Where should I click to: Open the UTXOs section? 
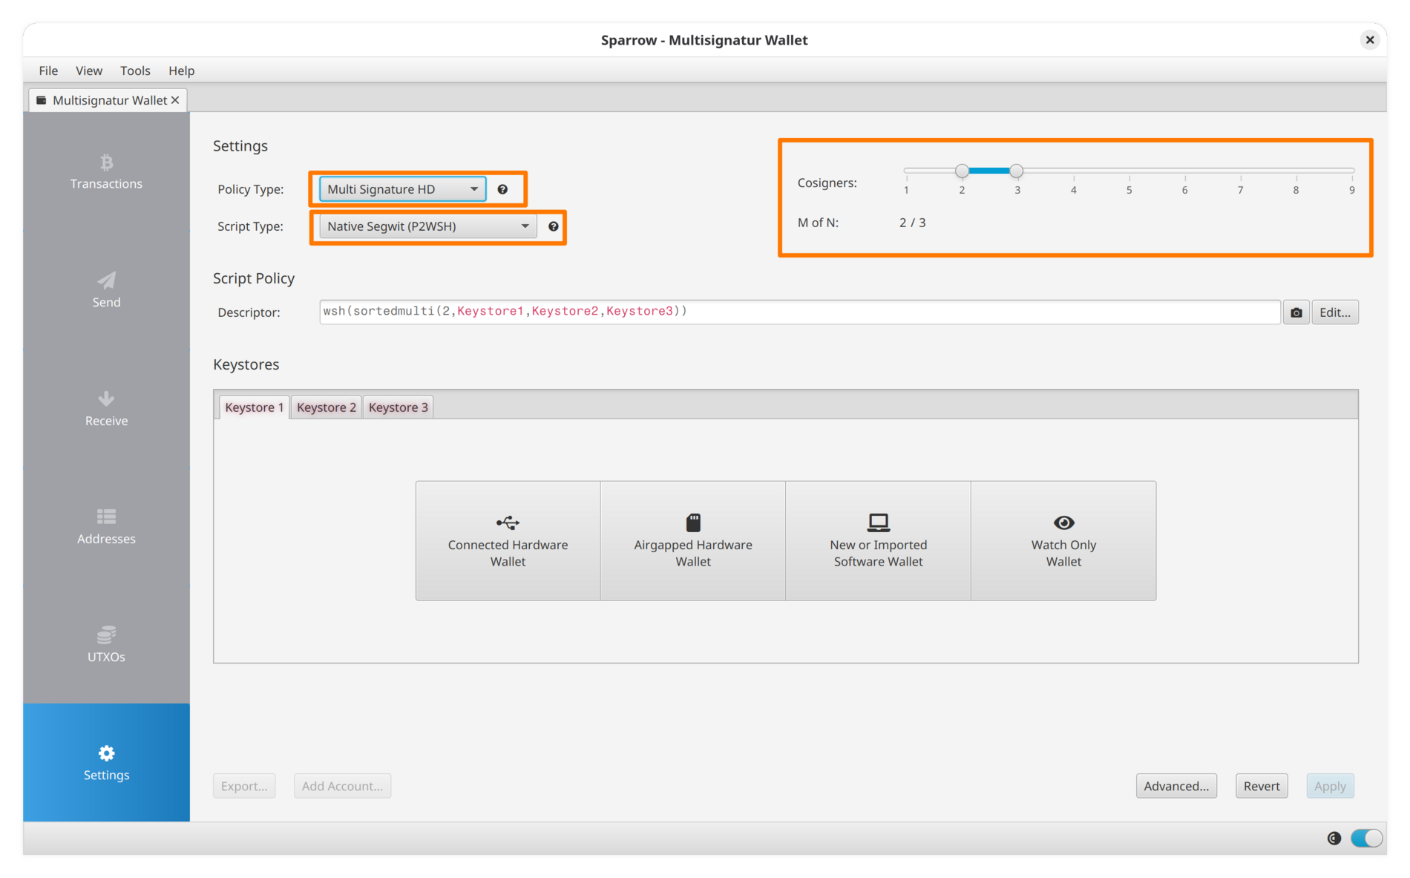coord(106,644)
